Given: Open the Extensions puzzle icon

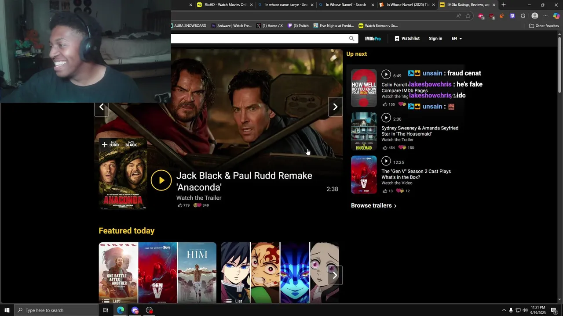Looking at the screenshot, I should click(x=523, y=16).
